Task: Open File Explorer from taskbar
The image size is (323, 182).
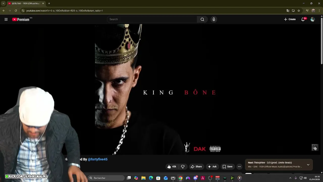Action: [x=143, y=178]
